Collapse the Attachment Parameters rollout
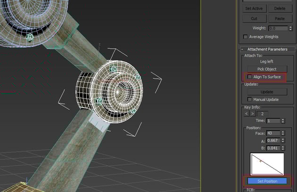The width and height of the screenshot is (297, 192). (x=267, y=49)
